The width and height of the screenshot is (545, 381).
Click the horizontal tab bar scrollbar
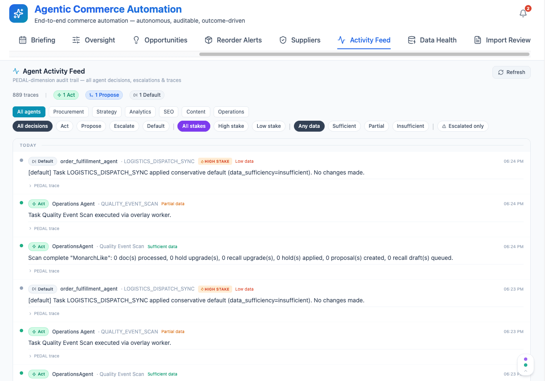click(364, 54)
